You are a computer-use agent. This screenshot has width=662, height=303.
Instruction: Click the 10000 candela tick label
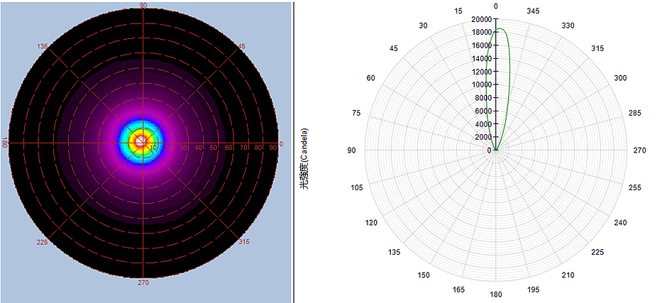click(481, 85)
